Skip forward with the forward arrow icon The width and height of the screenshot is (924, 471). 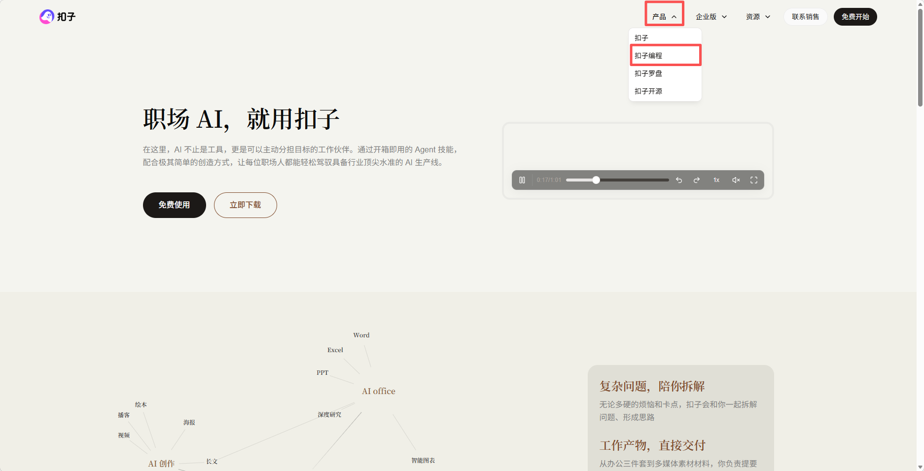click(697, 180)
